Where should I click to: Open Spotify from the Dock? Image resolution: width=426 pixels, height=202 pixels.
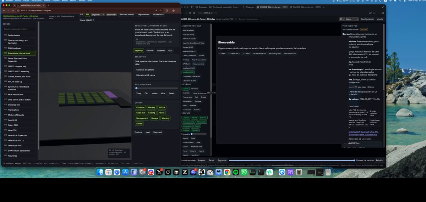[235, 172]
